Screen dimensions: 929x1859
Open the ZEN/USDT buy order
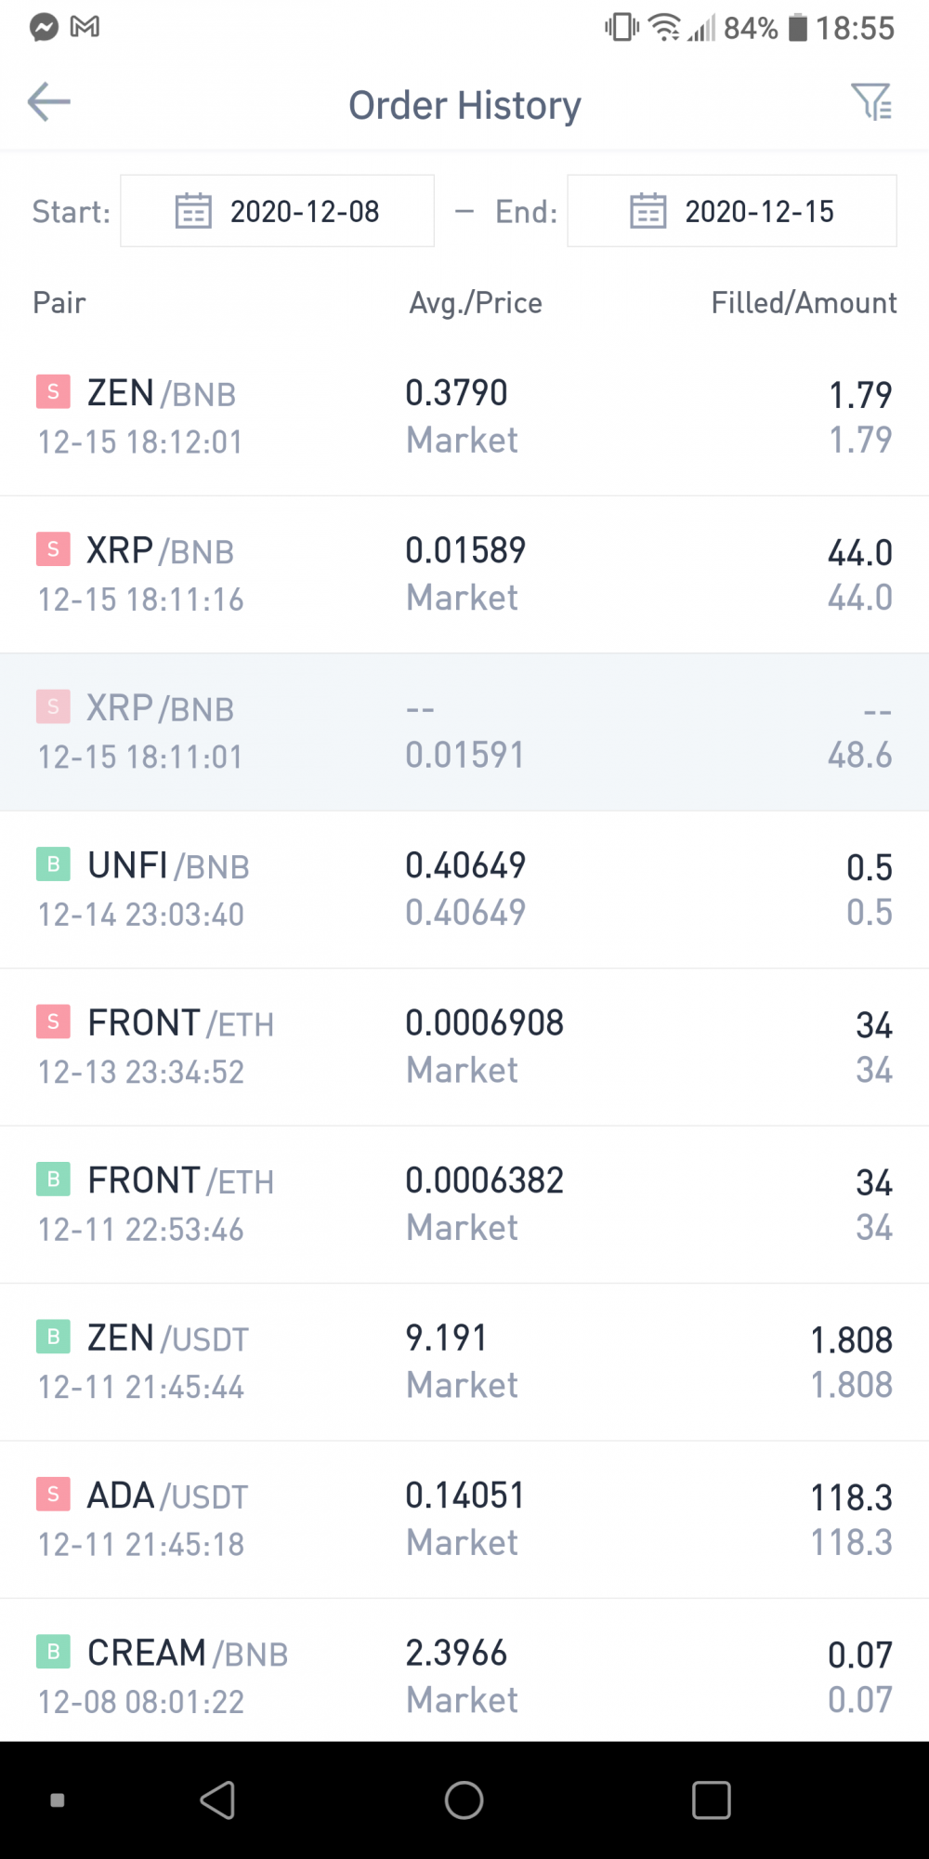pyautogui.click(x=464, y=1363)
